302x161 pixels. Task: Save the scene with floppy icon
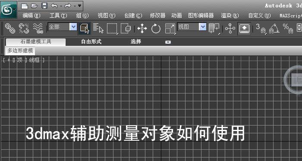44,6
